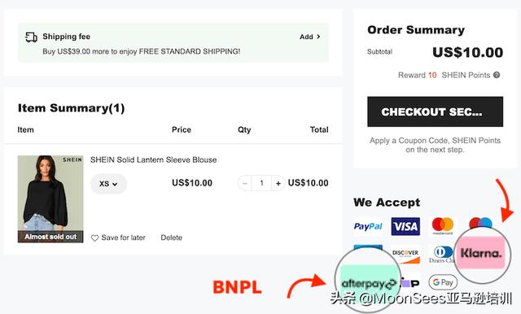Click the blouse product thumbnail

pyautogui.click(x=50, y=198)
